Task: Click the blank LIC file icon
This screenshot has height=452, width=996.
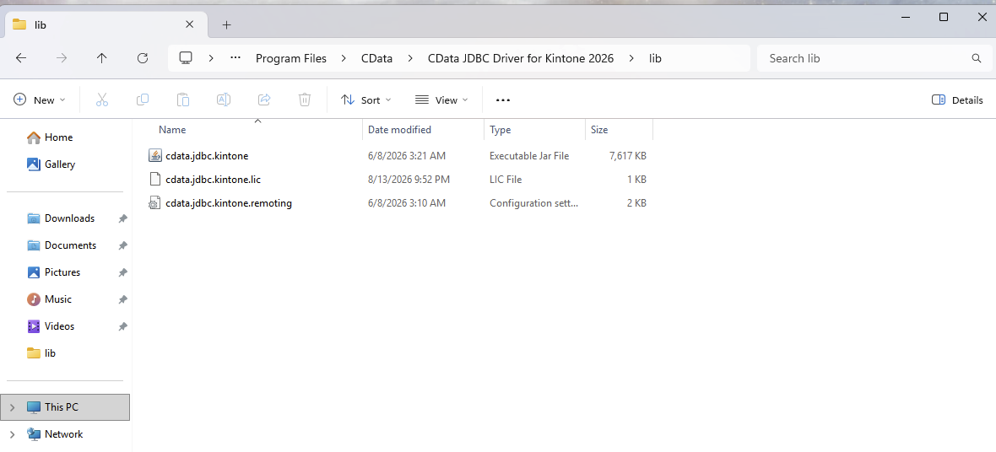Action: tap(155, 180)
